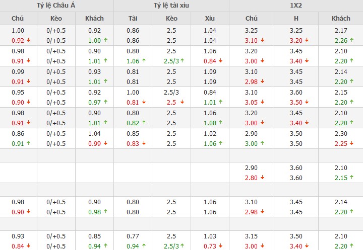Click the 2.17 away odds value
This screenshot has height=250, width=363.
[x=341, y=31]
